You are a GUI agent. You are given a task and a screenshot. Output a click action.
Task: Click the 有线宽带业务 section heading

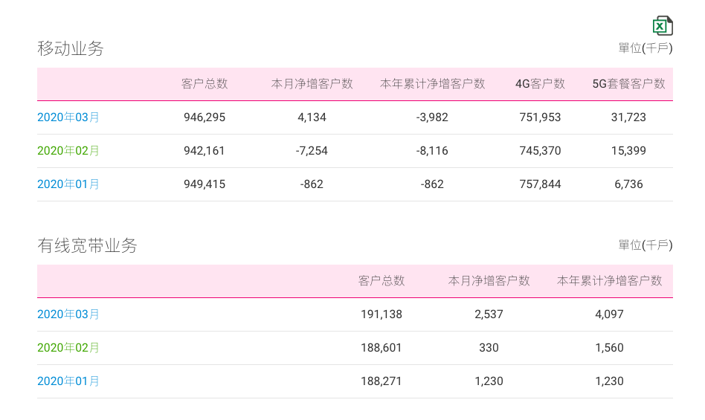point(87,246)
